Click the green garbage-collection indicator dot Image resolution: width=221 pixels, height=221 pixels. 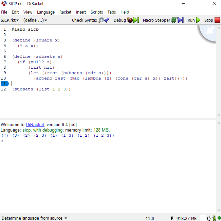point(219,218)
